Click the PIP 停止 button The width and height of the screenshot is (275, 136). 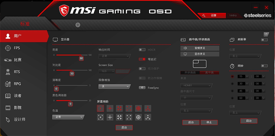209,123
